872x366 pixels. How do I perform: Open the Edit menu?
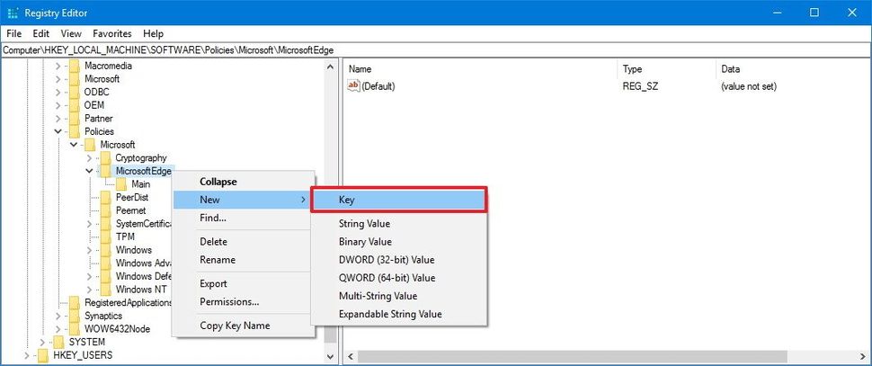pyautogui.click(x=41, y=33)
